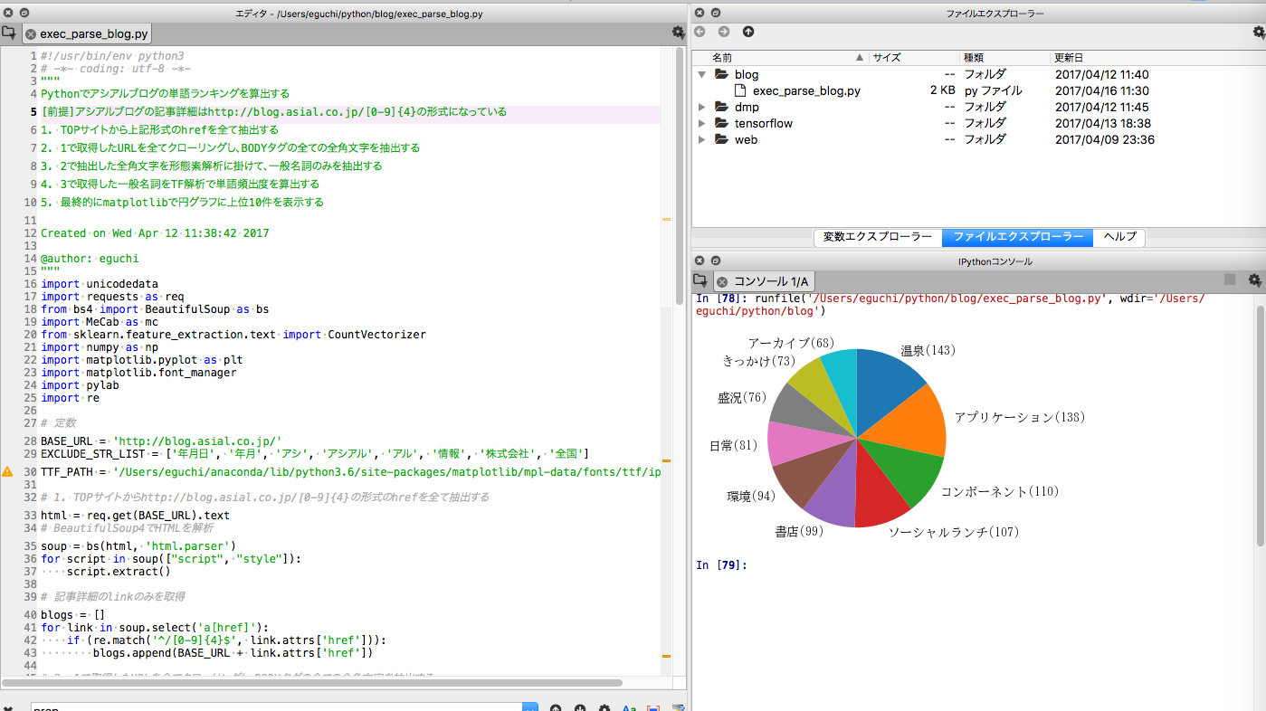
Task: Sort files by 更新日 column header
Action: click(x=1068, y=58)
